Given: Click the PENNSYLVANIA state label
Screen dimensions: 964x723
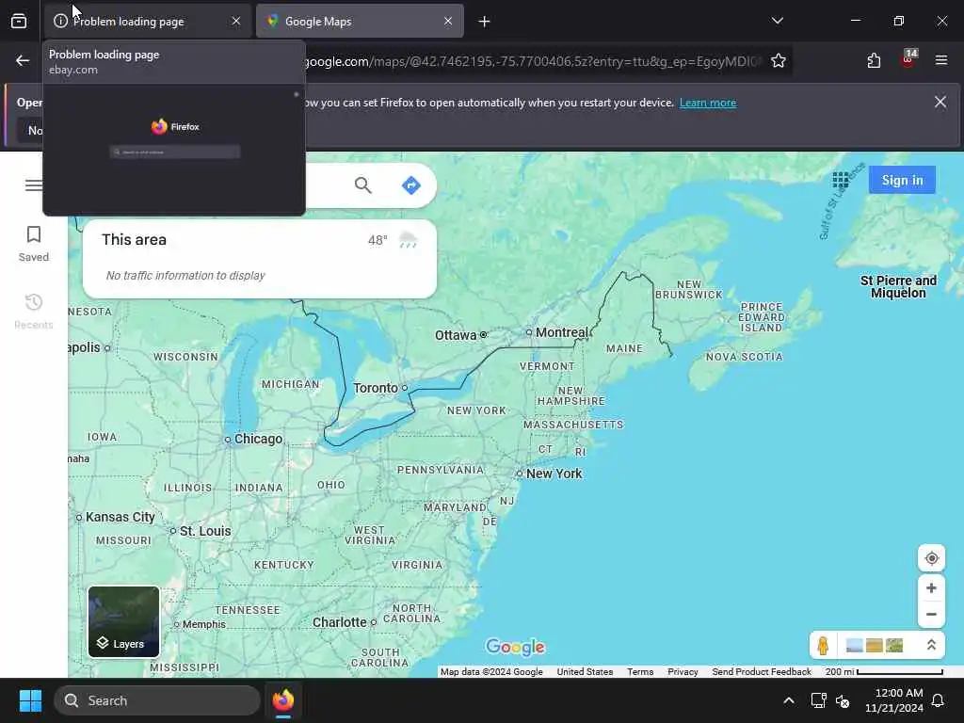Looking at the screenshot, I should 441,470.
